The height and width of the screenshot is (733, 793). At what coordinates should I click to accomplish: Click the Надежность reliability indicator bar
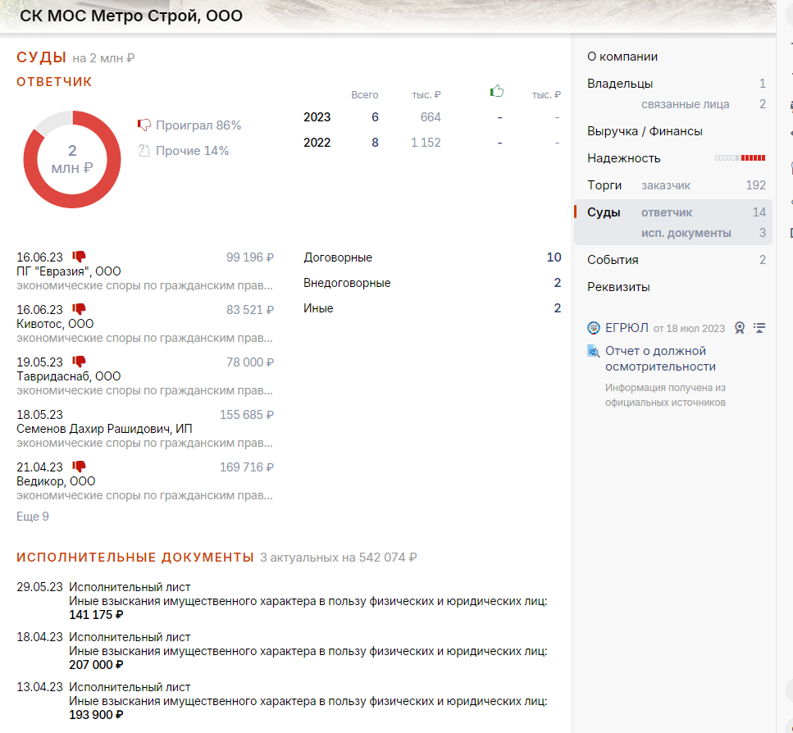[740, 158]
